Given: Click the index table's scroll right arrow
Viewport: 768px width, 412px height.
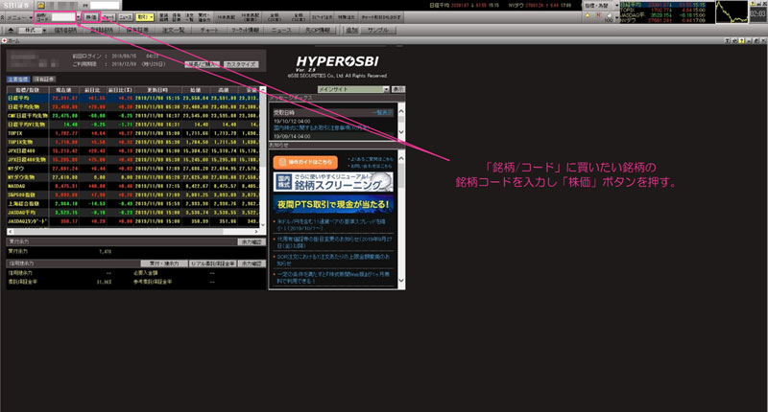Looking at the screenshot, I should (254, 232).
